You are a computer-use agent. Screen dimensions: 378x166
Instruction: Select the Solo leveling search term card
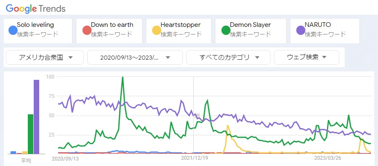(38, 31)
